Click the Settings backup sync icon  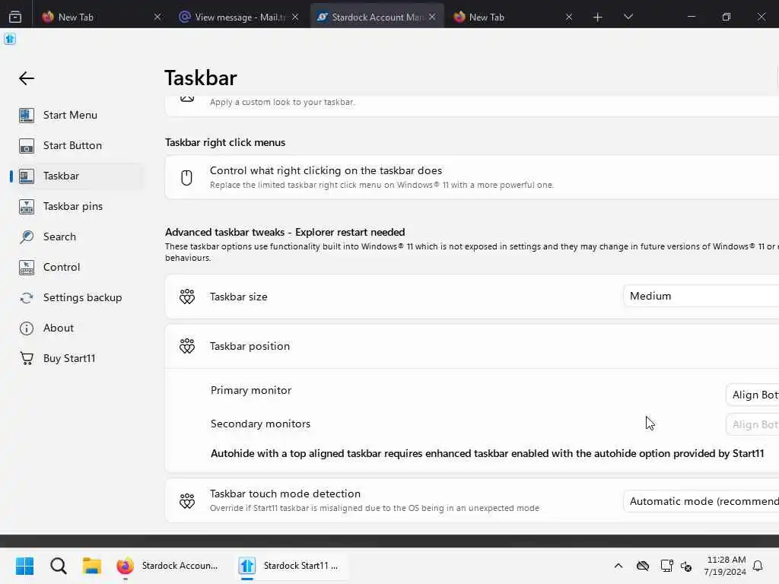27,297
